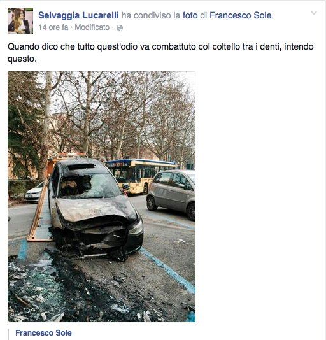The image size is (326, 340).
Task: Open the shared burned car photo
Action: click(x=101, y=197)
